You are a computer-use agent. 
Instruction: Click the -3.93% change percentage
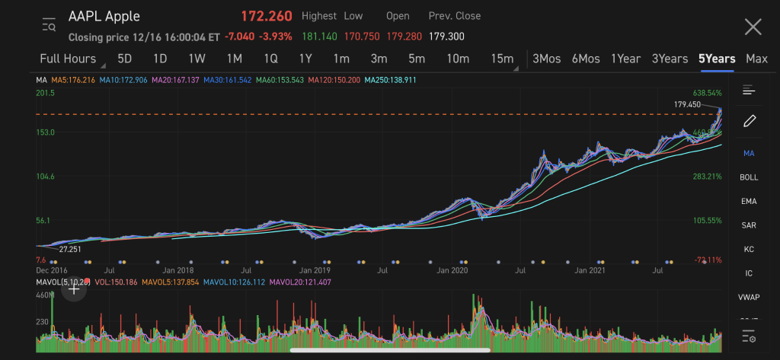coord(277,37)
